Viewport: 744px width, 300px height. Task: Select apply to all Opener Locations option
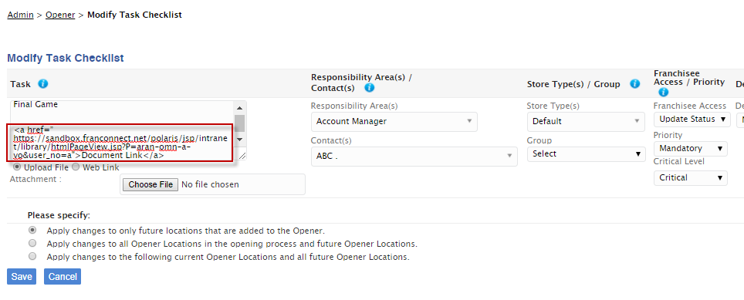pos(32,243)
